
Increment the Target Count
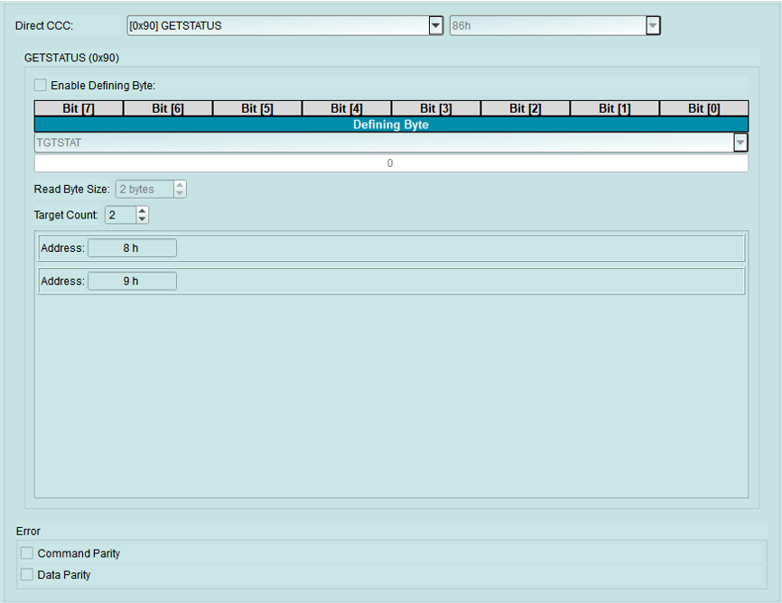[x=142, y=211]
